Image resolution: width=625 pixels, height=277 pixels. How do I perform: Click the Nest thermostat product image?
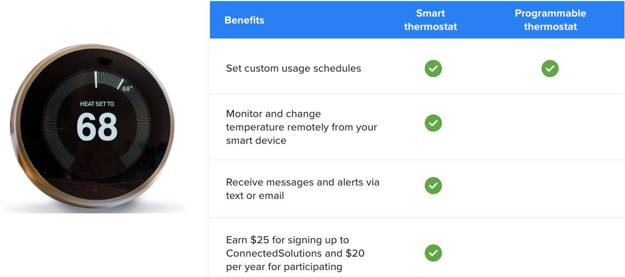tap(93, 127)
